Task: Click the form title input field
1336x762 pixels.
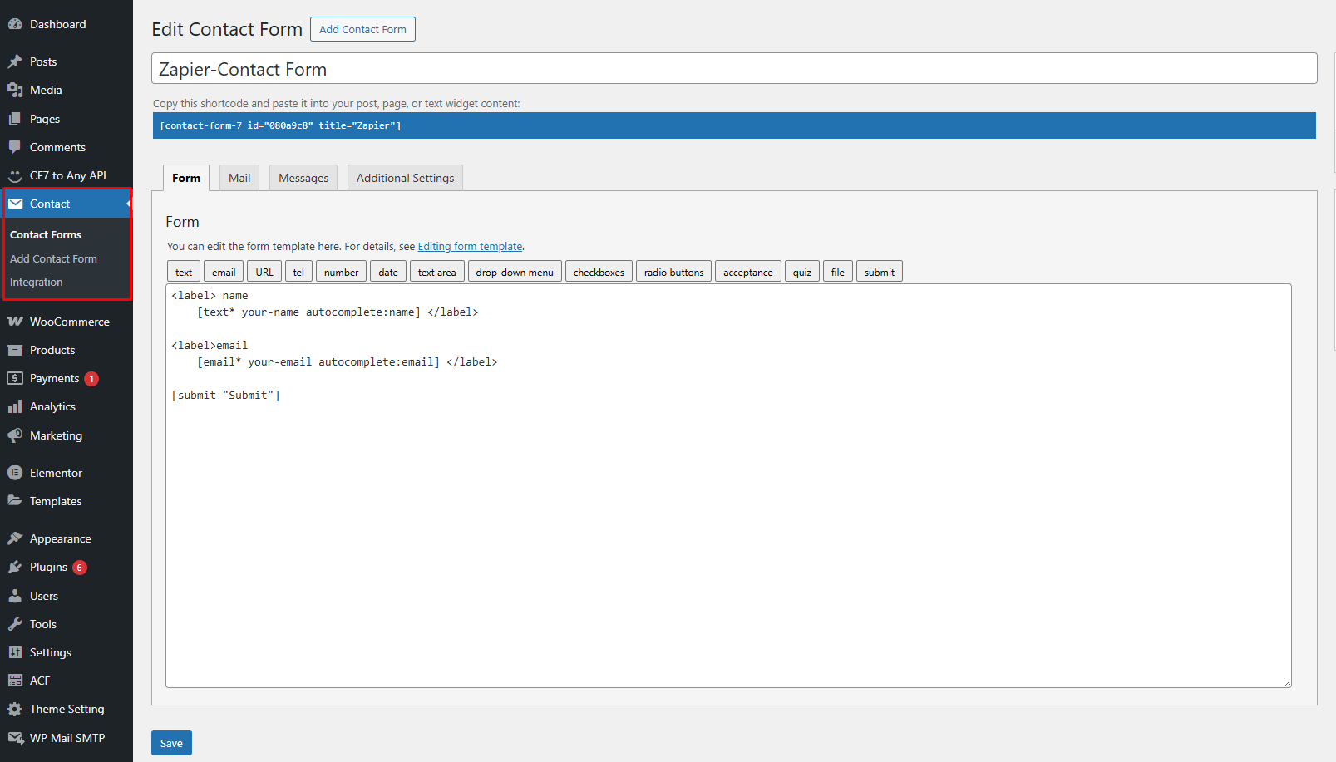Action: pyautogui.click(x=733, y=69)
